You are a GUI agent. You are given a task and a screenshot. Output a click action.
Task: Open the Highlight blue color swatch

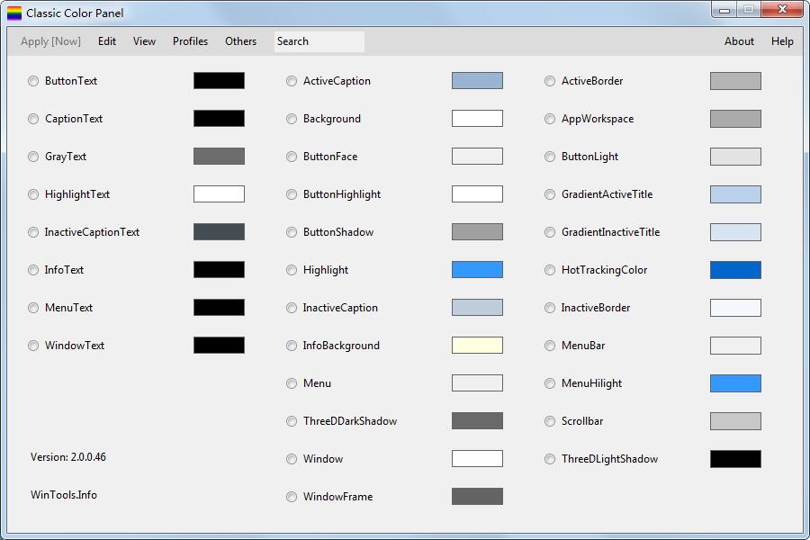(477, 270)
